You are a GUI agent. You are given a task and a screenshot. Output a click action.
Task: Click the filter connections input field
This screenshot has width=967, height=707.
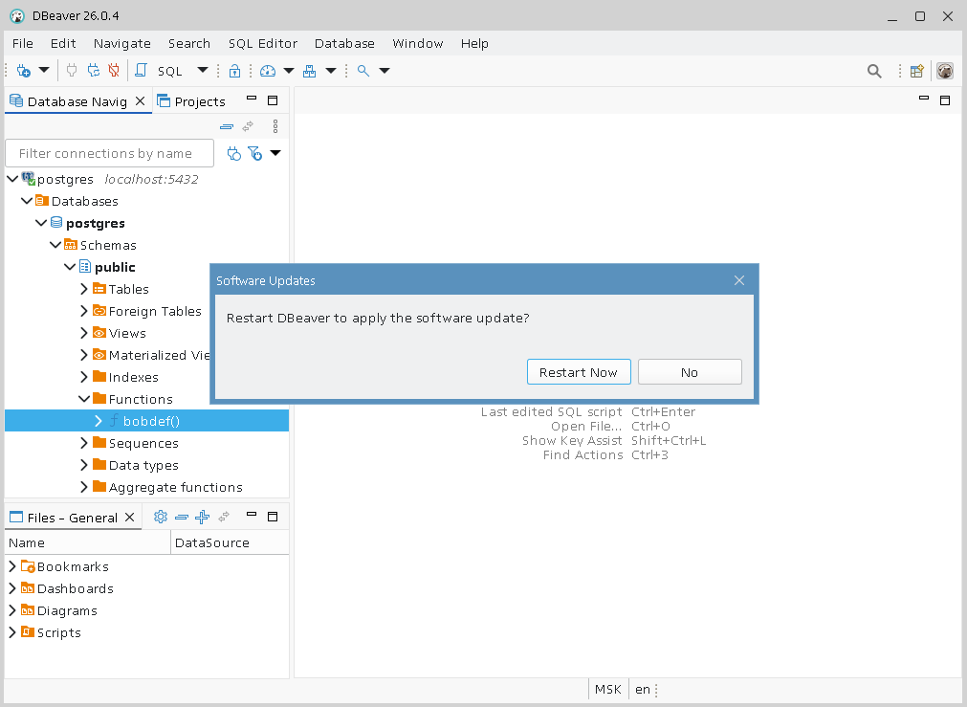coord(110,153)
